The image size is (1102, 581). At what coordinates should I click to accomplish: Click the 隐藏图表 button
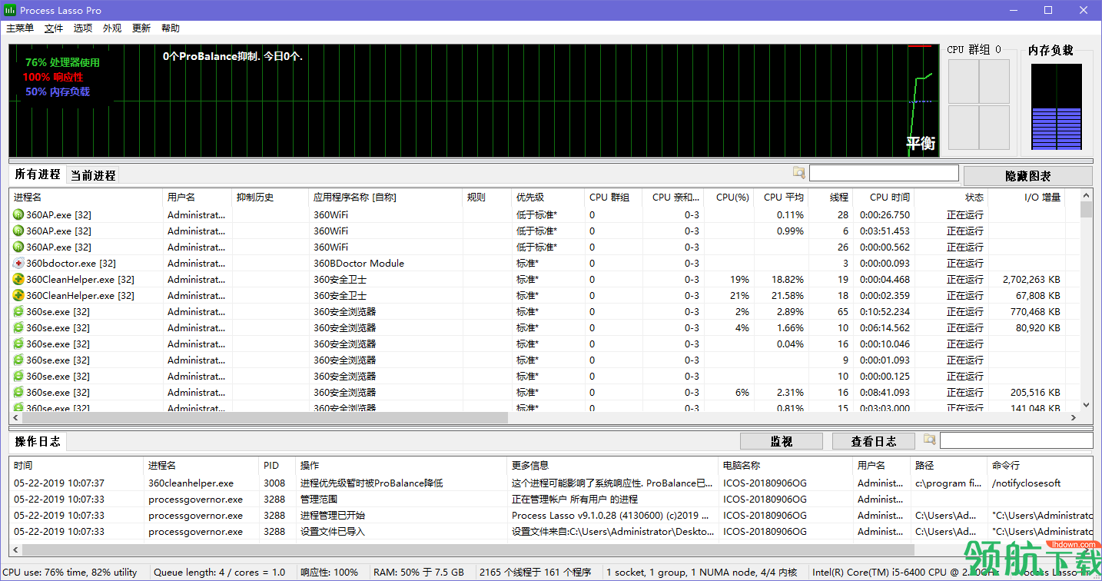[x=1027, y=176]
